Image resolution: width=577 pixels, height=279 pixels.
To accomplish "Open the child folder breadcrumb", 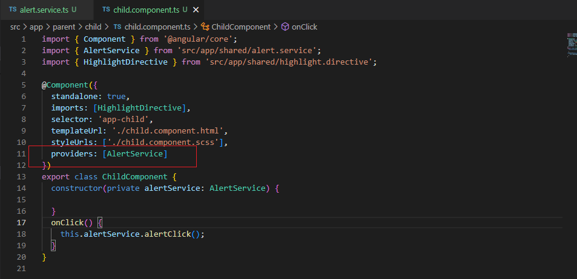I will click(x=93, y=27).
